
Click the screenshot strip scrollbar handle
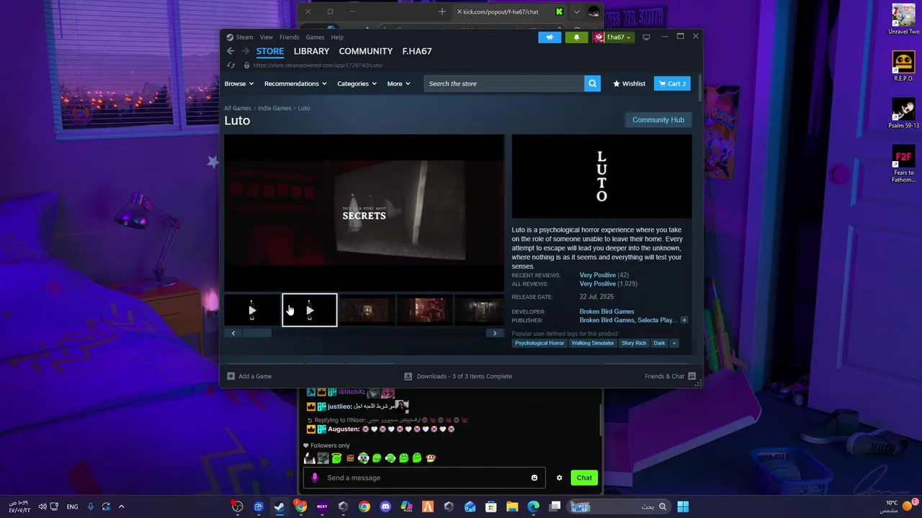coord(257,333)
